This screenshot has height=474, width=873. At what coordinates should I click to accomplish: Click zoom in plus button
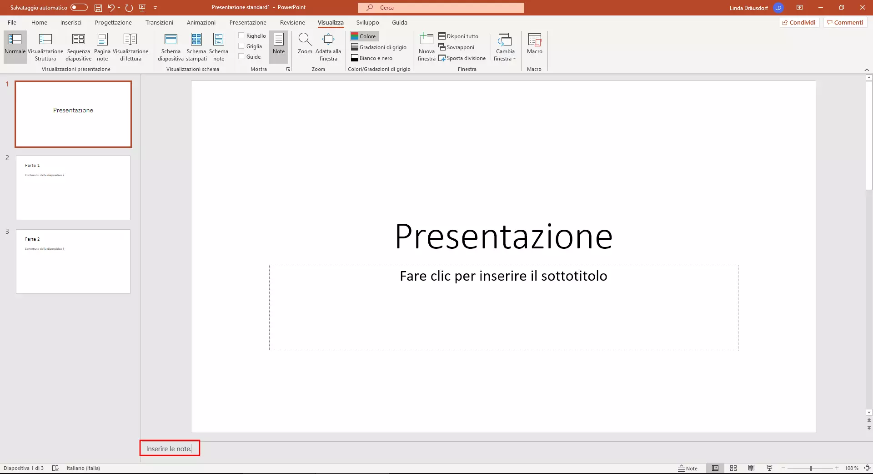[x=837, y=468]
